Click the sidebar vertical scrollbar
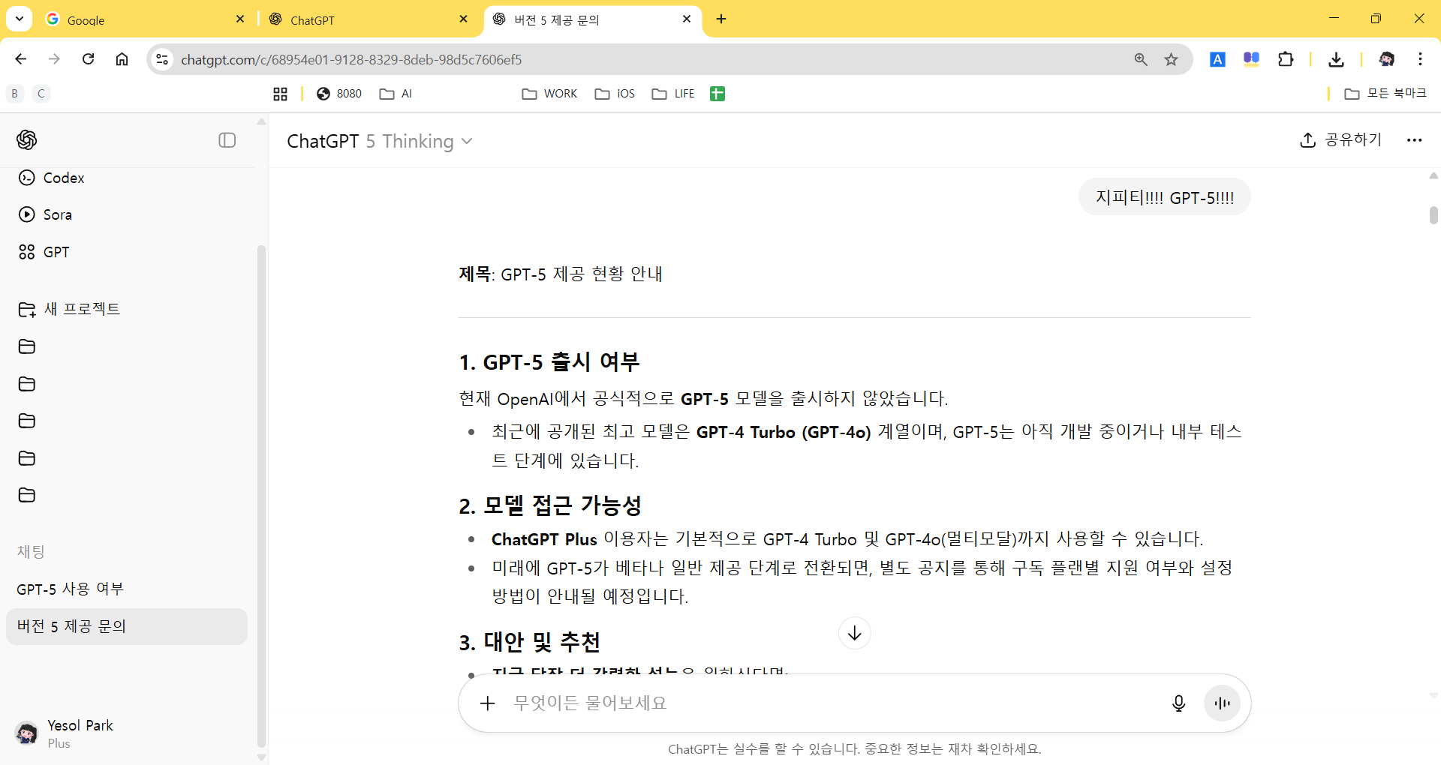Image resolution: width=1441 pixels, height=765 pixels. 261,496
